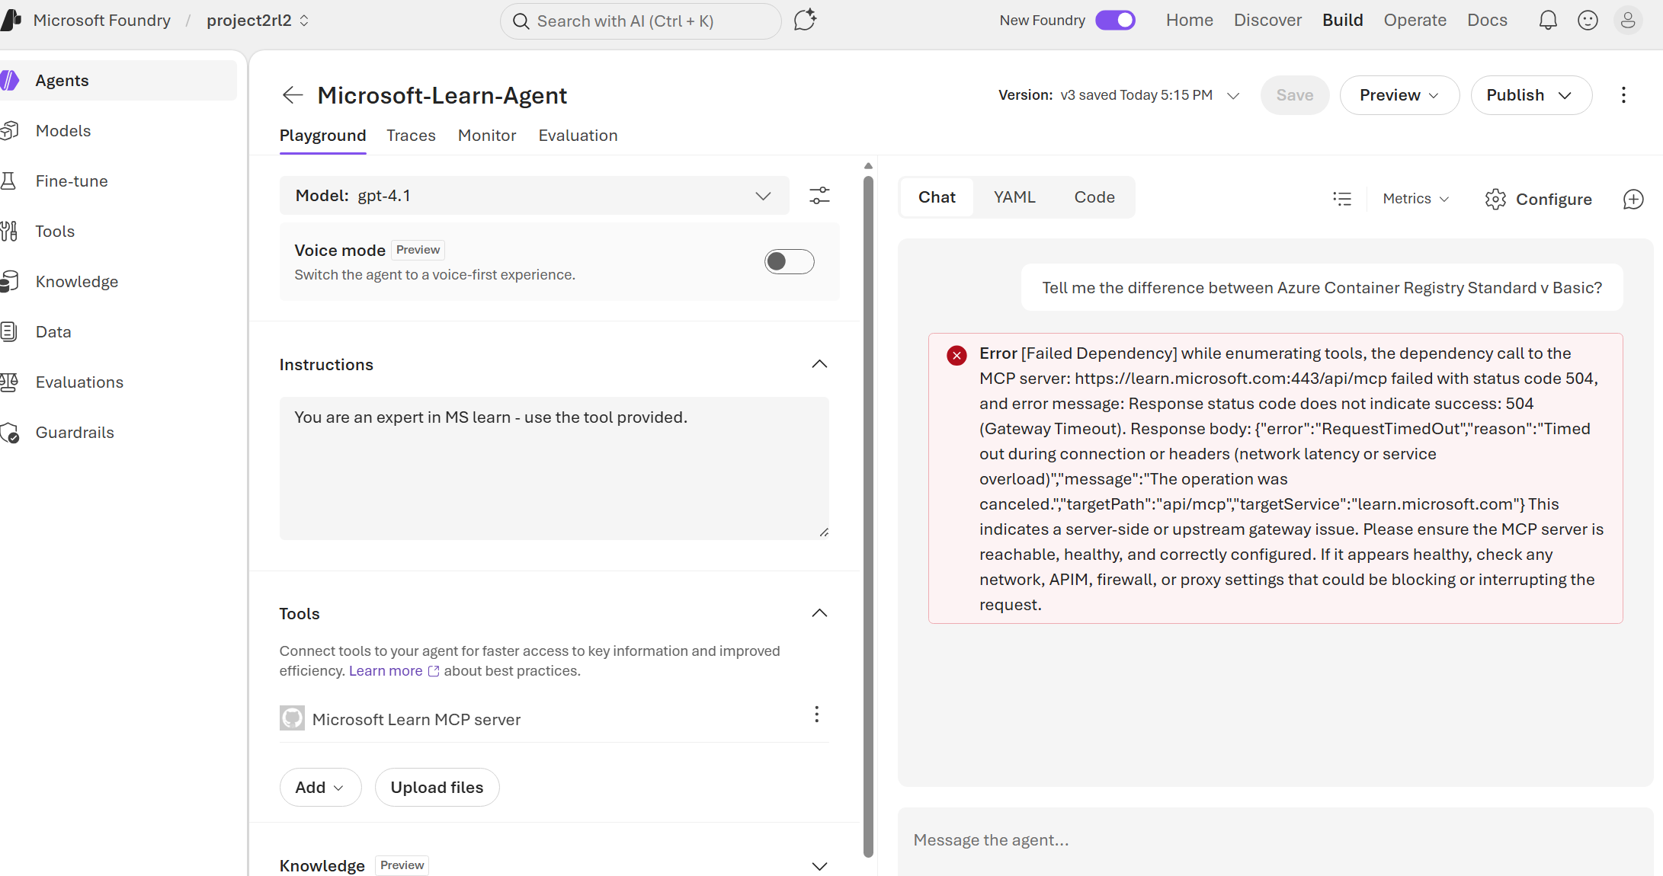1663x876 pixels.
Task: Click the external link icon beside Learn more
Action: pyautogui.click(x=434, y=671)
